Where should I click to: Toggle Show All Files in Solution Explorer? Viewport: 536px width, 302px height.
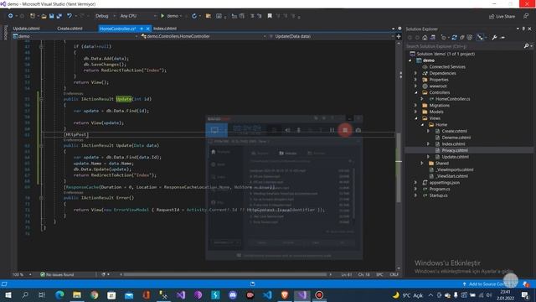(x=470, y=38)
